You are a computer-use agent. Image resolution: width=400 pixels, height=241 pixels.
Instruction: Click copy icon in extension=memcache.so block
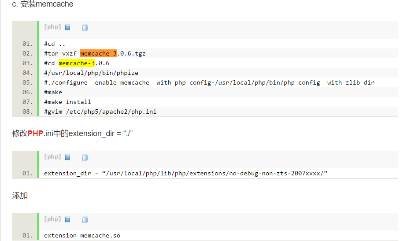[85, 219]
